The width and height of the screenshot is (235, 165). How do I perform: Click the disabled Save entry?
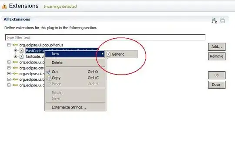[x=75, y=99]
